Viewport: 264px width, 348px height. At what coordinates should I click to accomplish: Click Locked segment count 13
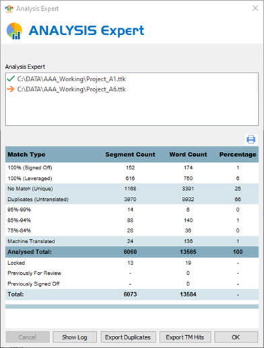point(130,263)
